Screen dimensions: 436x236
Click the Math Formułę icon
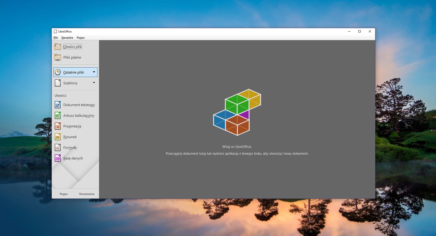[58, 148]
